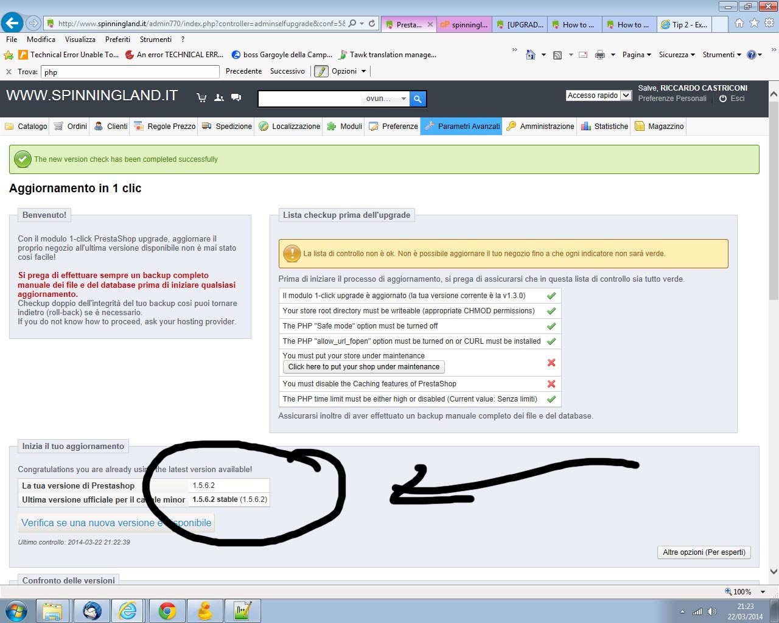The height and width of the screenshot is (623, 779).
Task: Open the Preferenze Personali link
Action: [672, 99]
